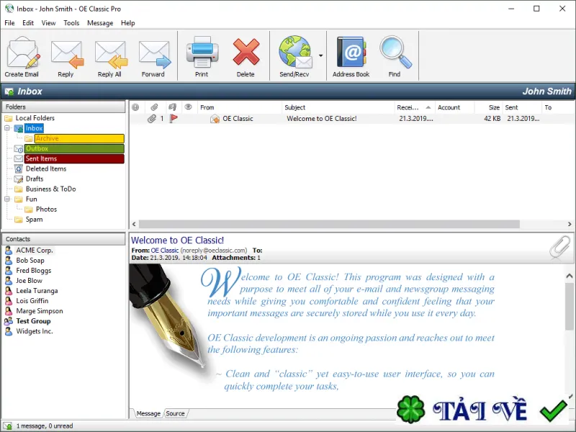The height and width of the screenshot is (432, 576).
Task: Open the File menu
Action: pos(9,23)
